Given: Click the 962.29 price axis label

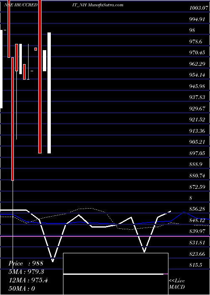Looking at the screenshot, I should tap(197, 64).
